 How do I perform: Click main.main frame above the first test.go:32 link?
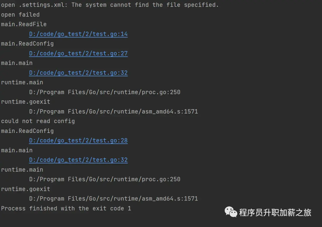click(x=17, y=63)
